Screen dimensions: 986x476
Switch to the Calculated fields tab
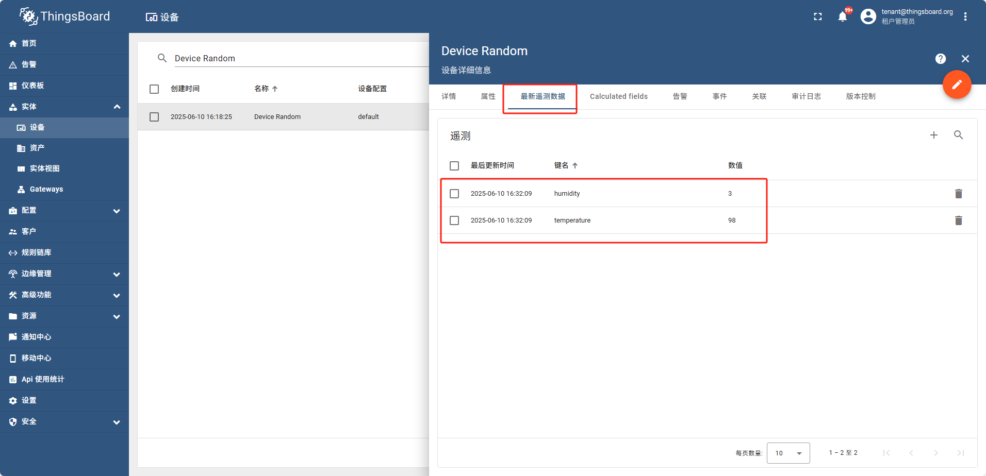(618, 96)
